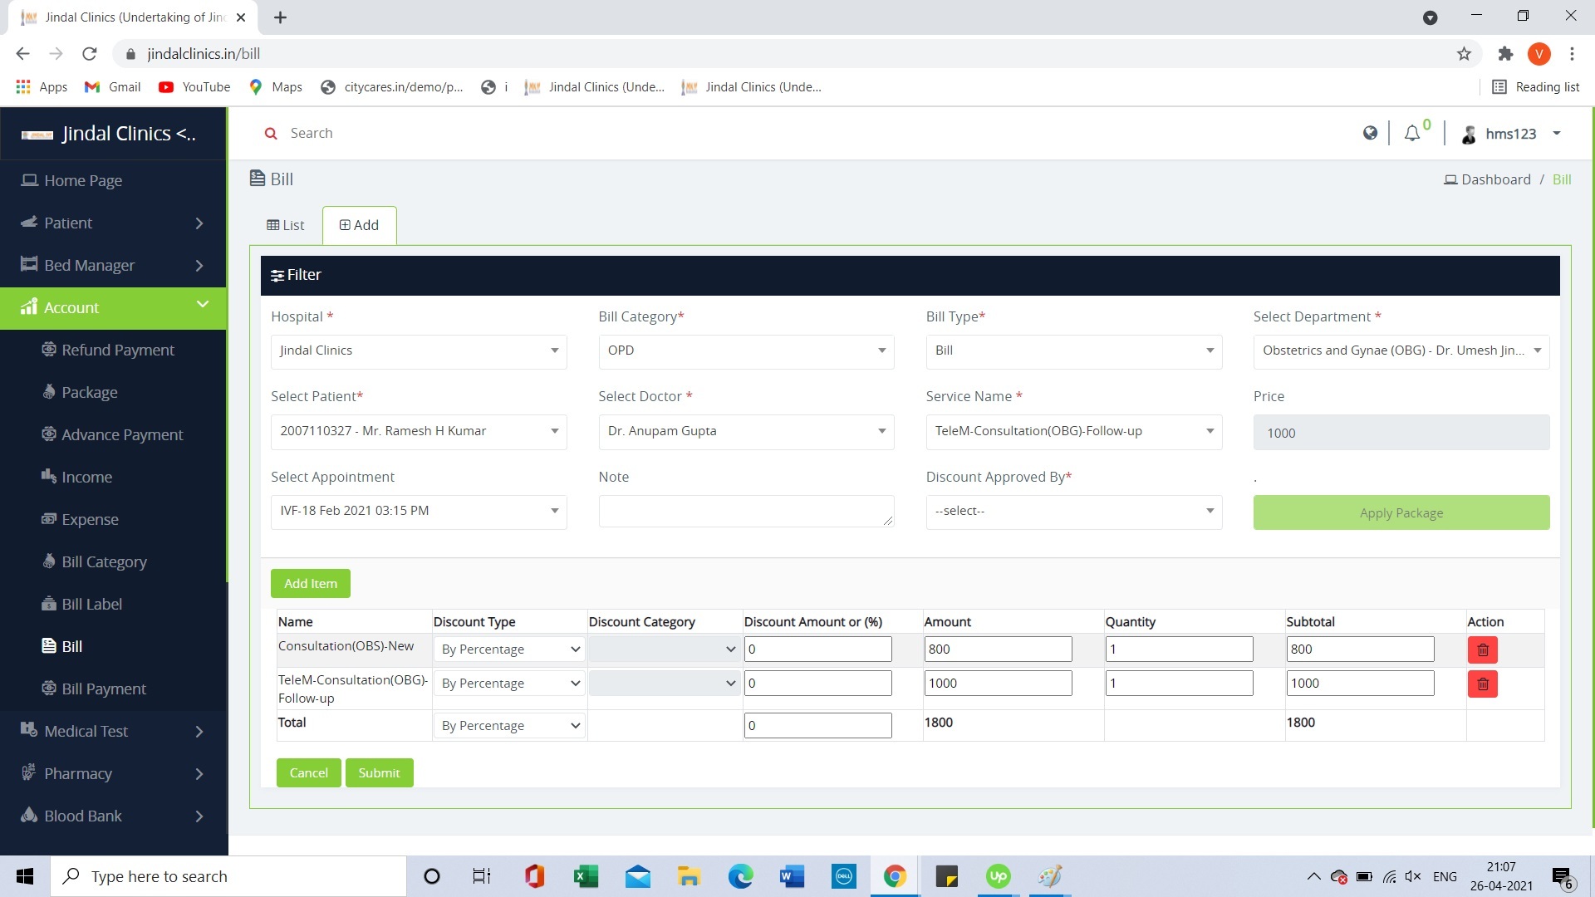Submit the bill form
The height and width of the screenshot is (897, 1595).
pyautogui.click(x=379, y=772)
